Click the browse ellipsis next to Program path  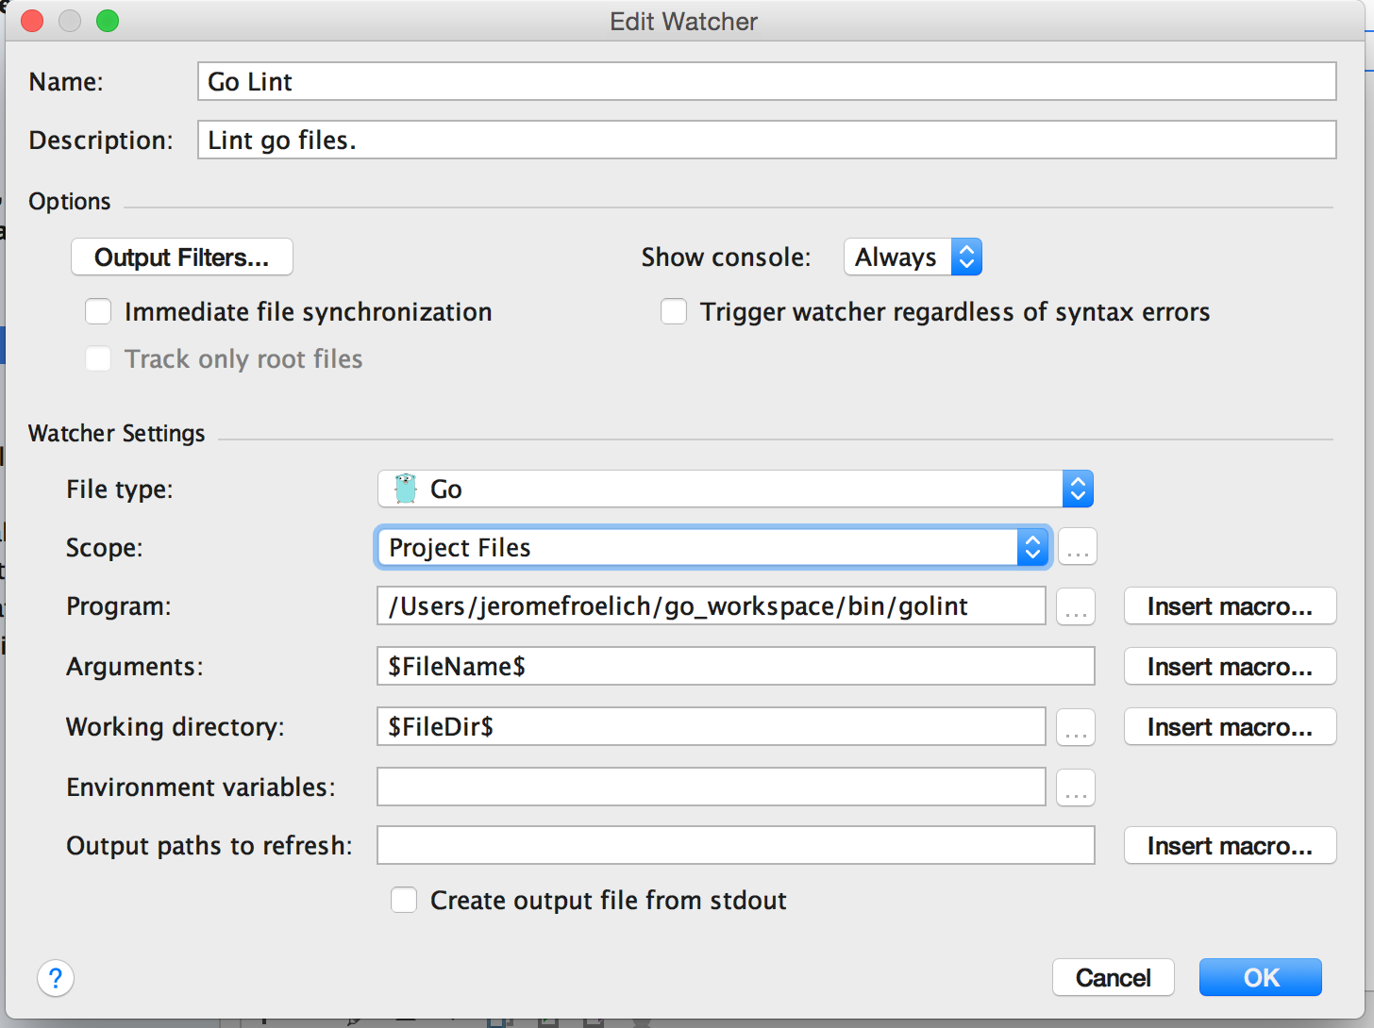[x=1076, y=606]
